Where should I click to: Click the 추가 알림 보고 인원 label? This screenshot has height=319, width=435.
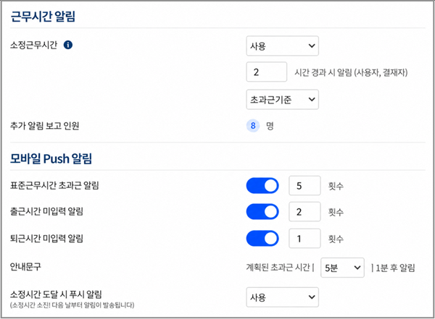(45, 125)
